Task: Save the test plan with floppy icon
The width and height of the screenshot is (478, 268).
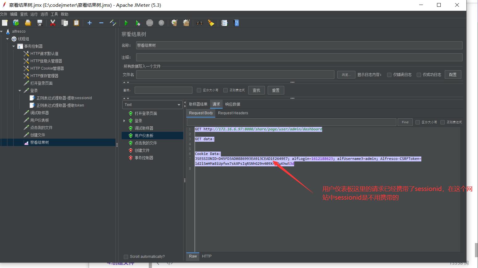Action: [39, 23]
